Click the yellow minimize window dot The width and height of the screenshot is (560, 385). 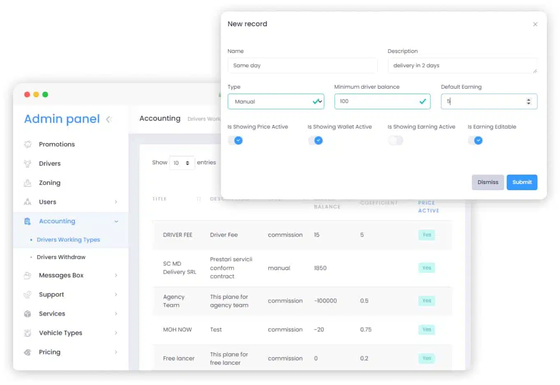(x=36, y=95)
